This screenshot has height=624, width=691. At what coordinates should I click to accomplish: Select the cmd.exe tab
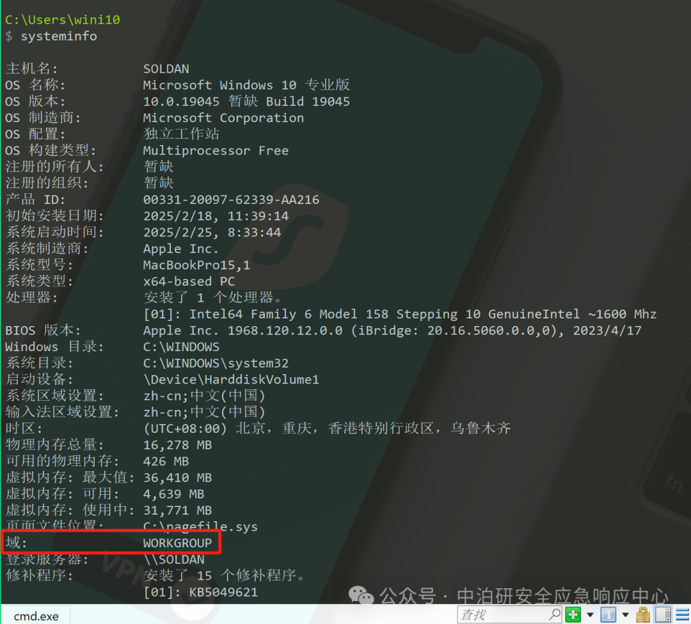coord(36,616)
